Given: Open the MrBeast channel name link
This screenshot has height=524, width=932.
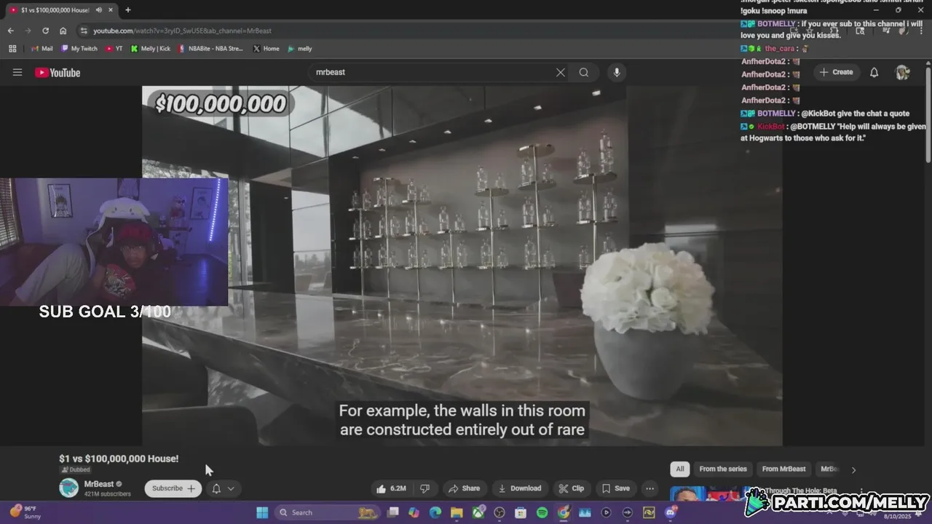Looking at the screenshot, I should [99, 484].
